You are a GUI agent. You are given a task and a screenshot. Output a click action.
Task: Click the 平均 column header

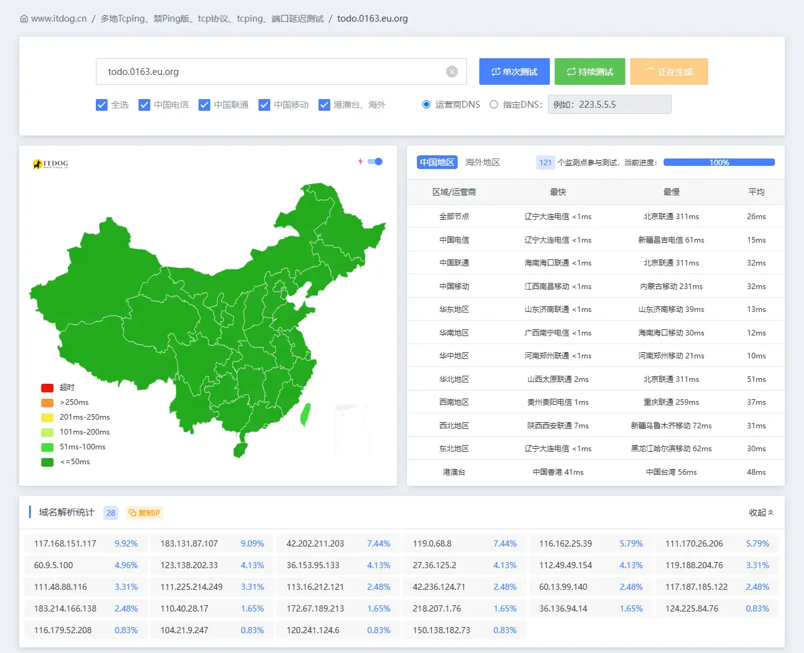coord(756,192)
